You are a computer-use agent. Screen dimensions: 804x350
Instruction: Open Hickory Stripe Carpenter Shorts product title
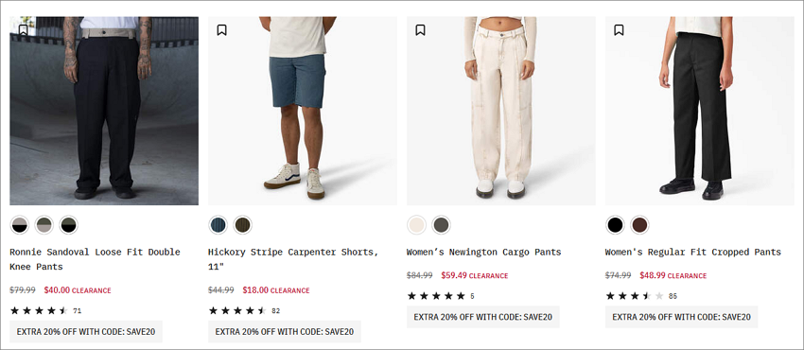click(x=293, y=259)
